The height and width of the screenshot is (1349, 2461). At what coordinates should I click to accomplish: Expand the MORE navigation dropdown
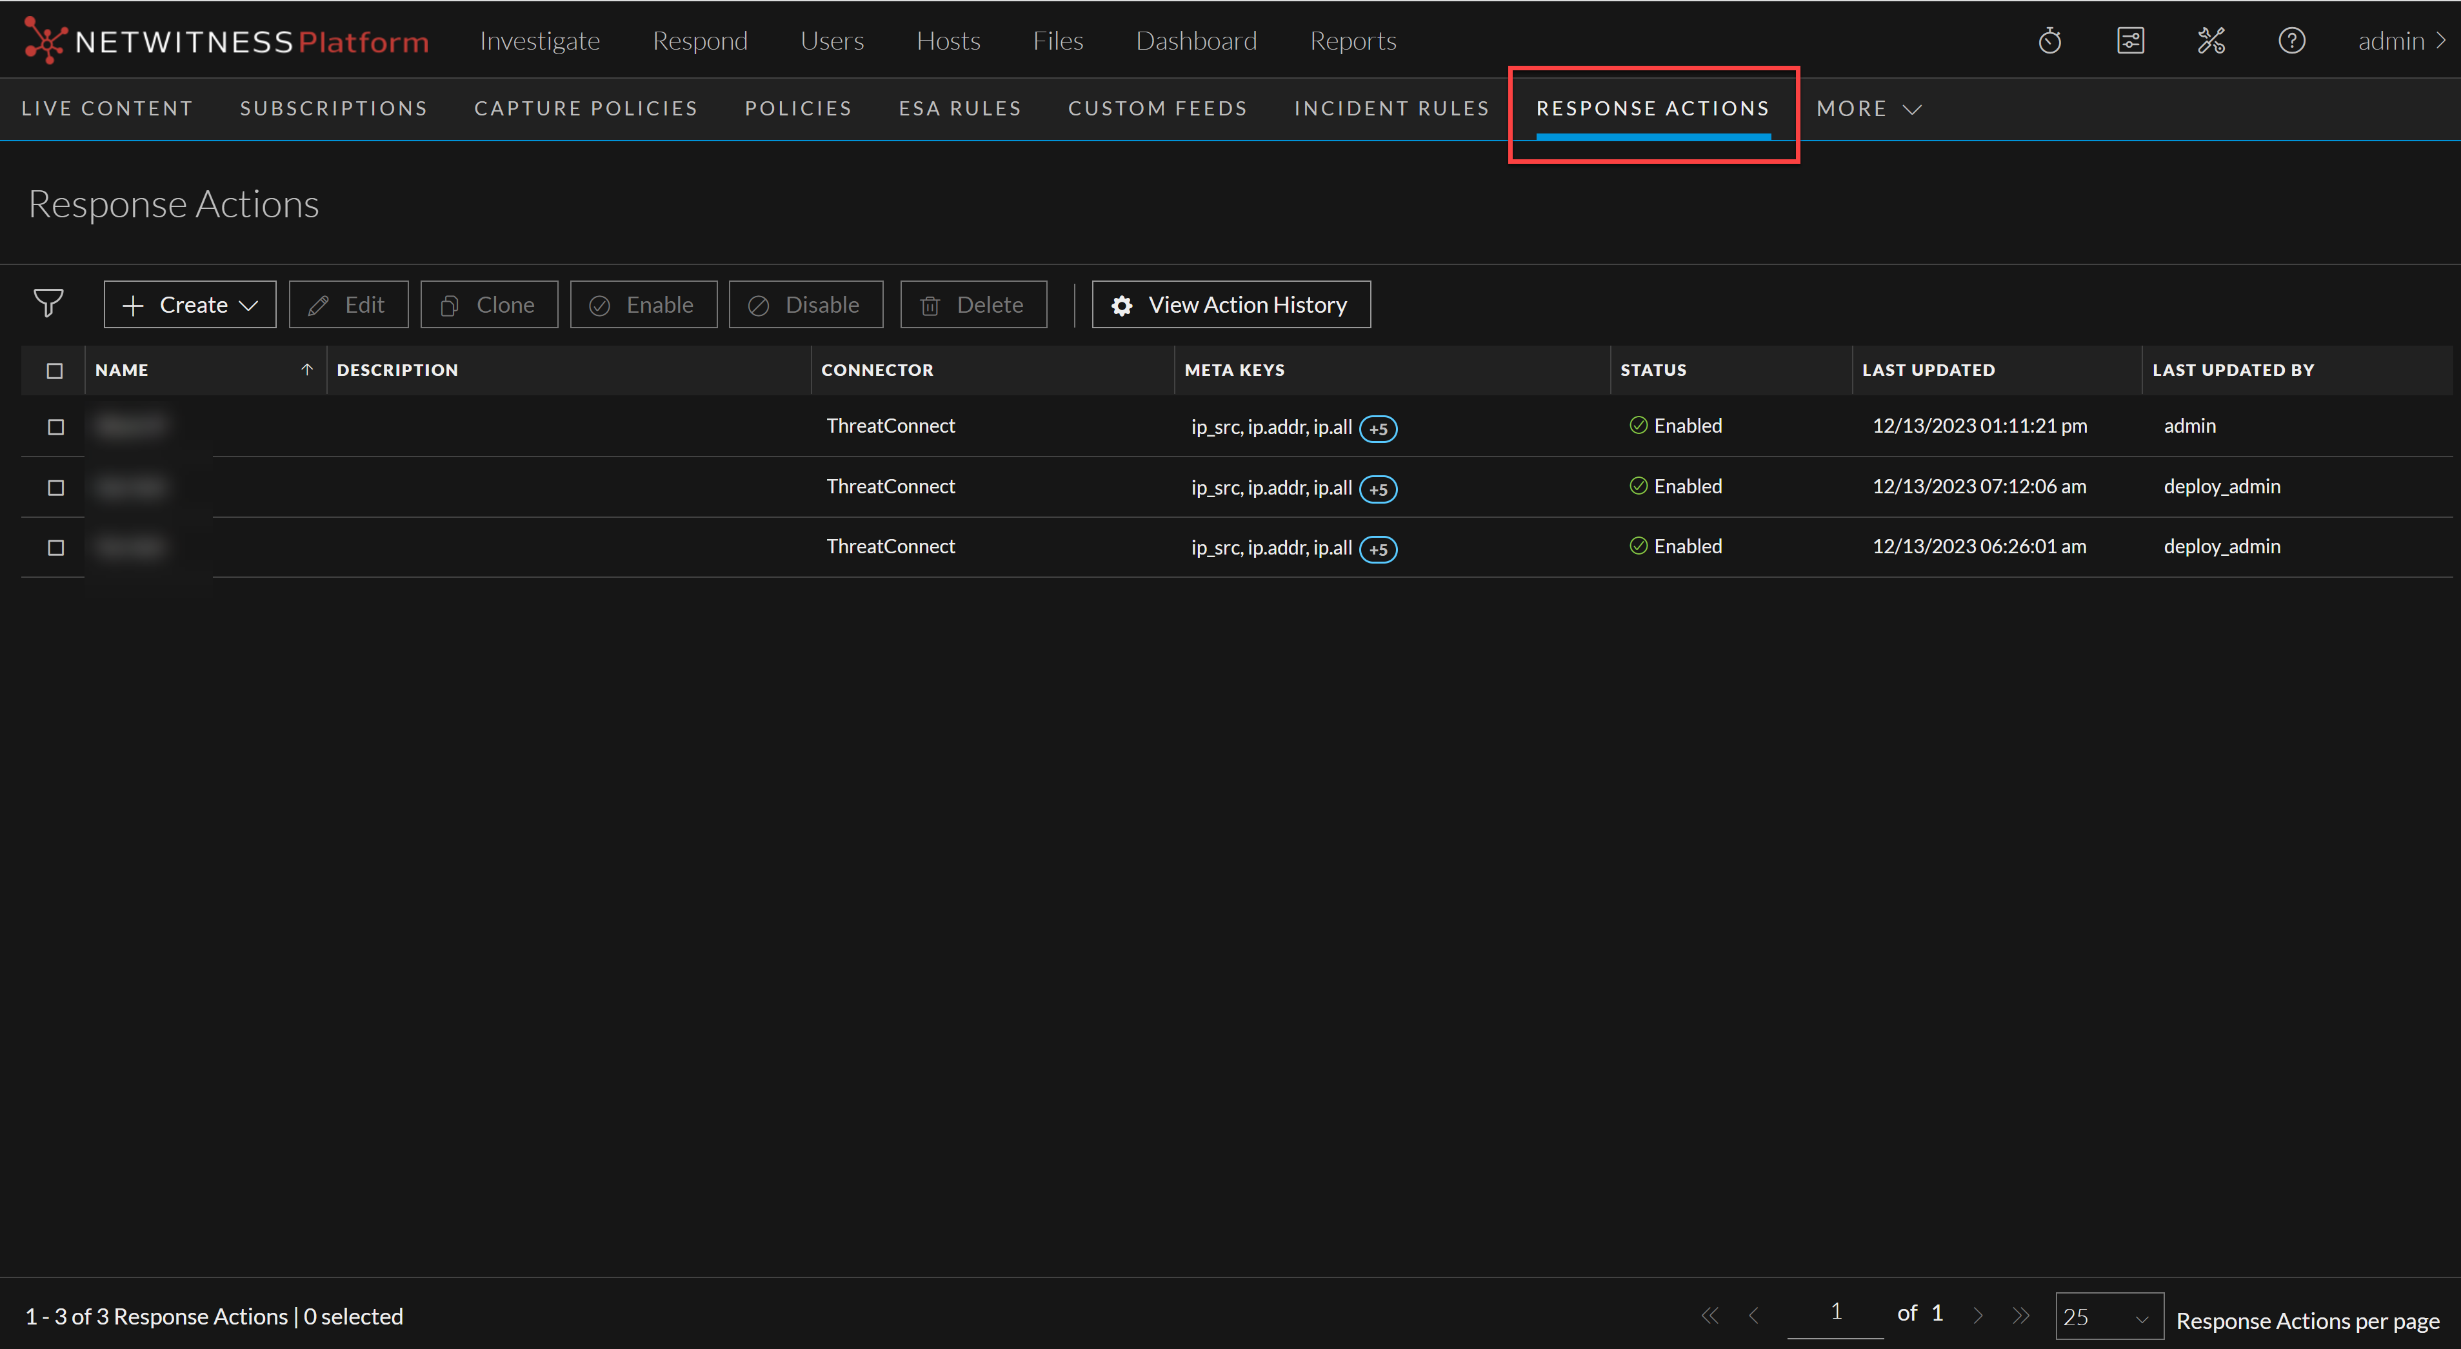coord(1868,109)
